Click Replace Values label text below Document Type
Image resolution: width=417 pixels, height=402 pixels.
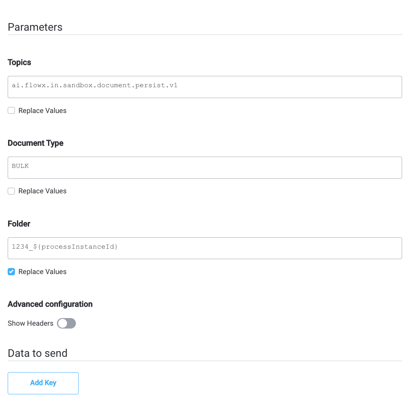coord(42,191)
